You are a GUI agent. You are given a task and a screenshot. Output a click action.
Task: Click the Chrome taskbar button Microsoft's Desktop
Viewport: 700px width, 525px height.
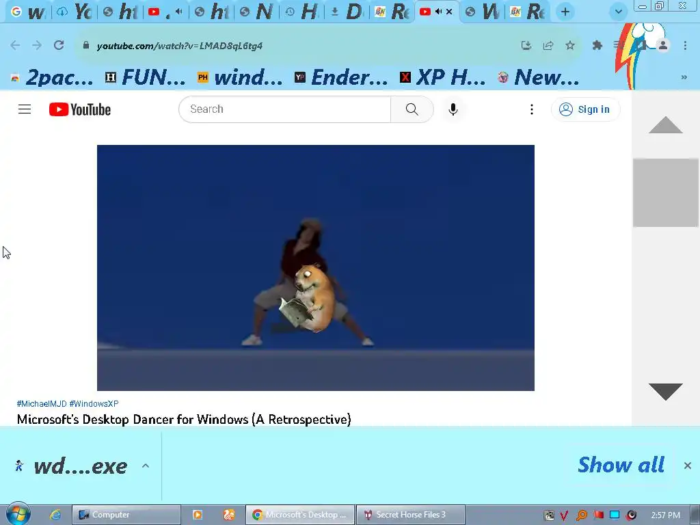(300, 515)
